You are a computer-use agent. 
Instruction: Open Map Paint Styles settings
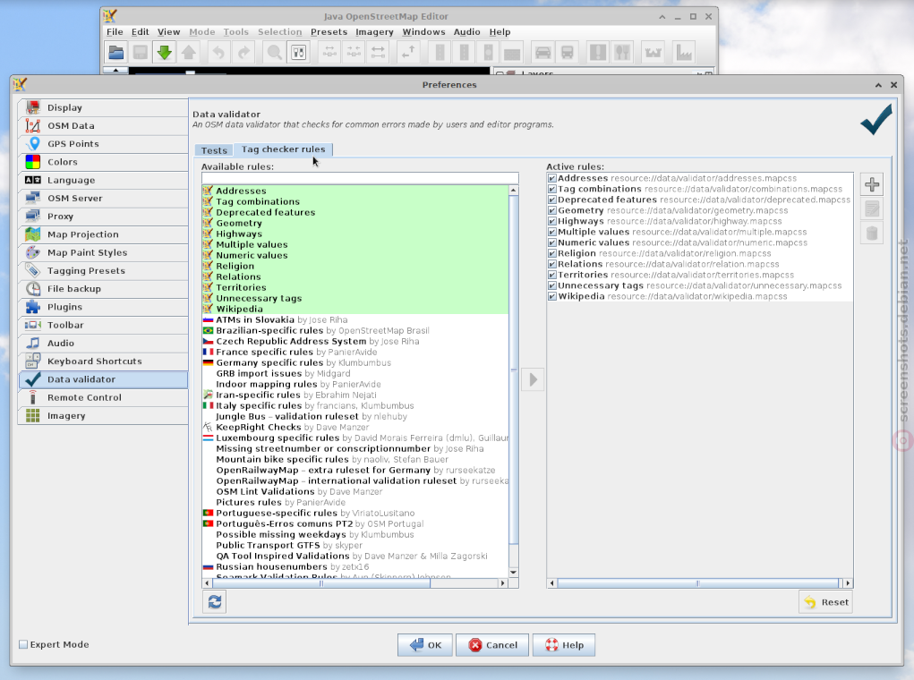pos(104,252)
